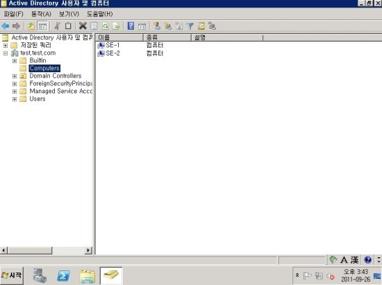382x285 pixels.
Task: Click the Copy clipboard icon
Action: click(68, 26)
